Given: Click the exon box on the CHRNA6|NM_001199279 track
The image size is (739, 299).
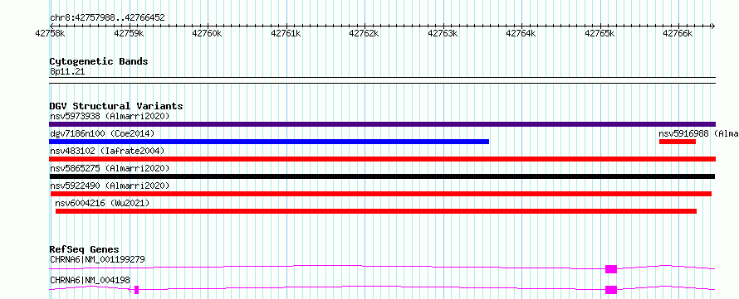Looking at the screenshot, I should pyautogui.click(x=611, y=269).
